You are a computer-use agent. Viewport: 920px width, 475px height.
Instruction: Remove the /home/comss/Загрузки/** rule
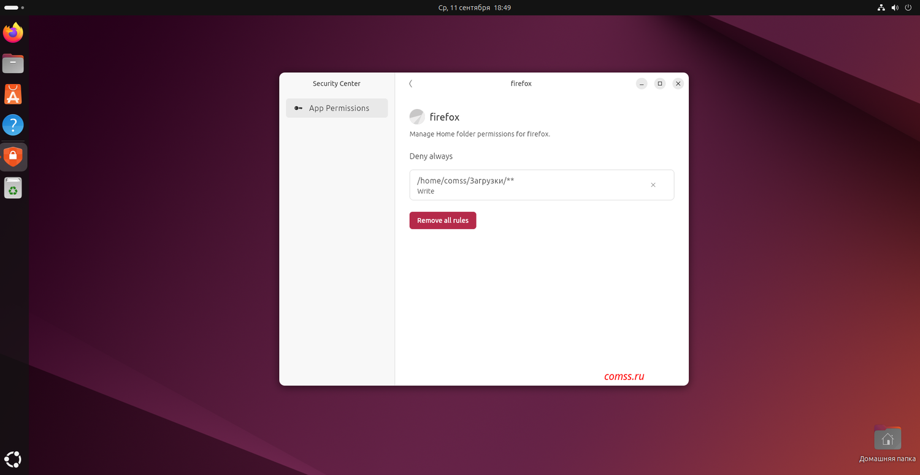pyautogui.click(x=653, y=185)
